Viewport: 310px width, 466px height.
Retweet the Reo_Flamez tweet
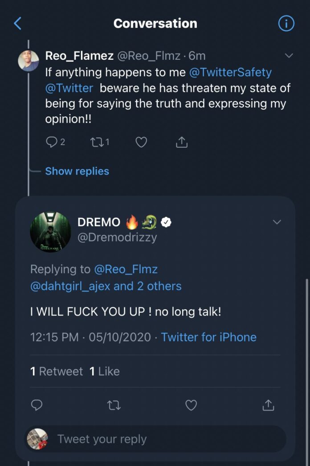96,142
